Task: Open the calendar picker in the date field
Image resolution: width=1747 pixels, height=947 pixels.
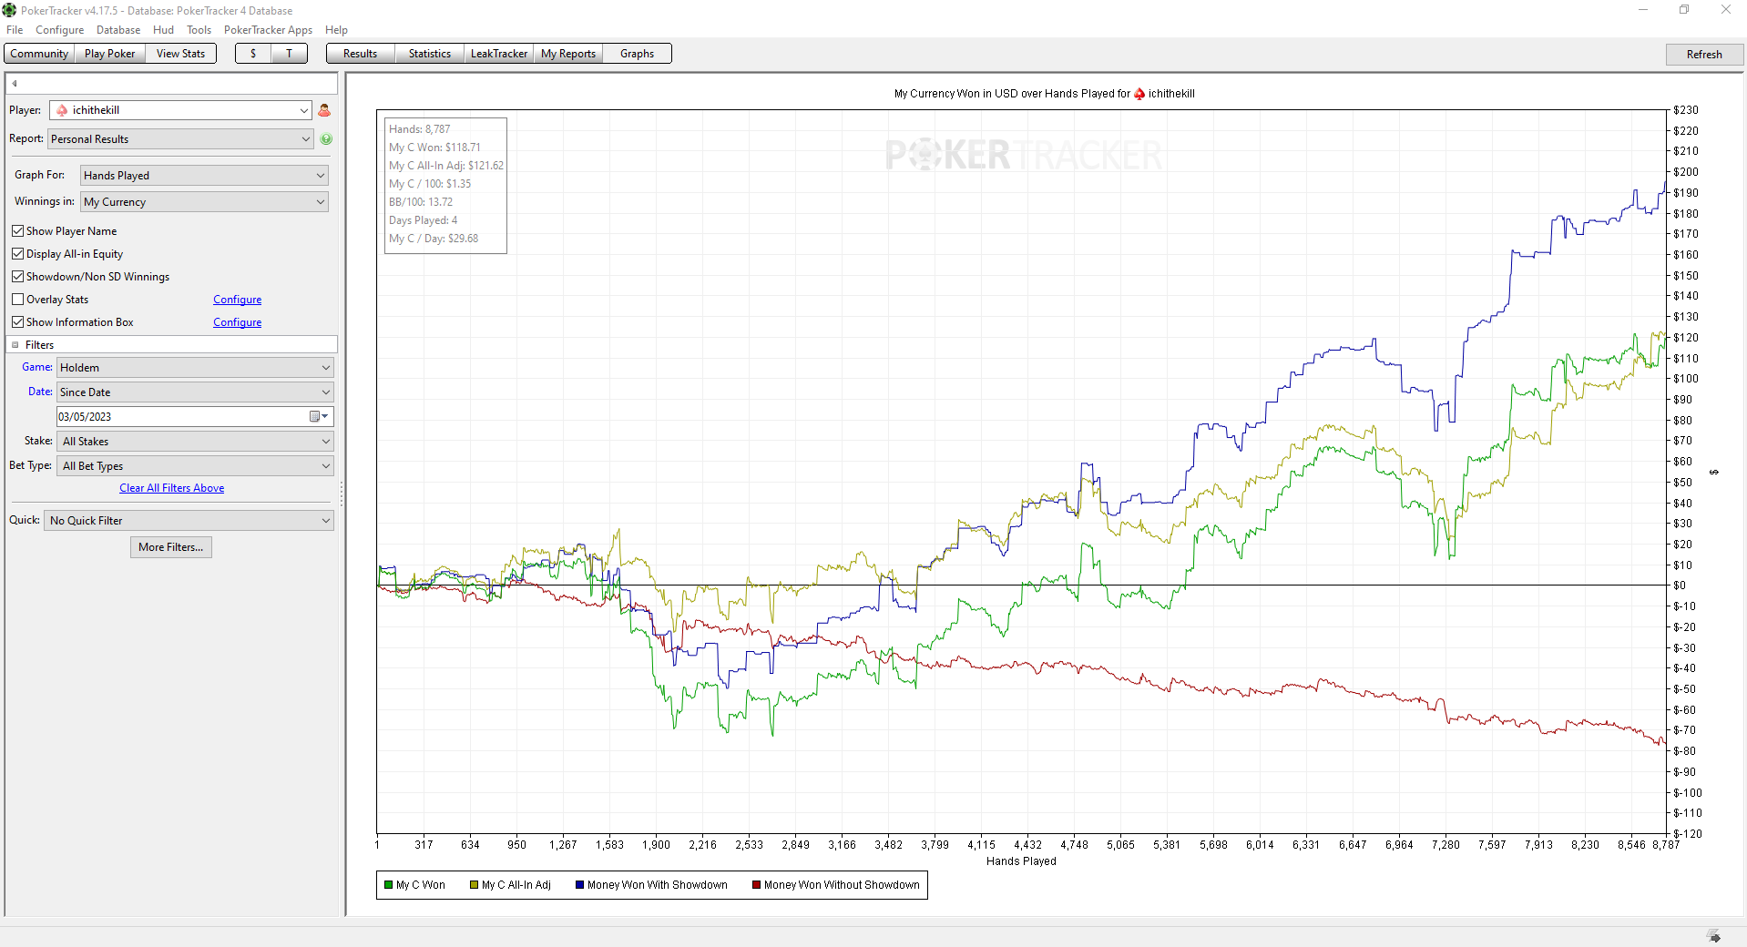Action: pos(319,417)
